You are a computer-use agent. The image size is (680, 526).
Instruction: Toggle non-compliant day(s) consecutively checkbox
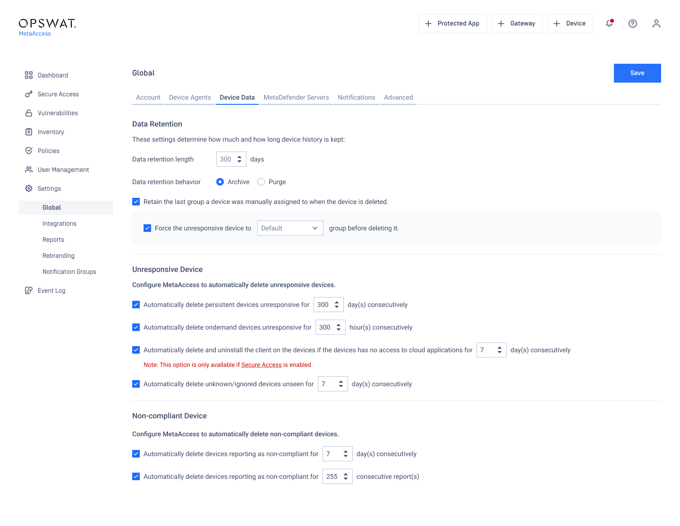point(136,454)
